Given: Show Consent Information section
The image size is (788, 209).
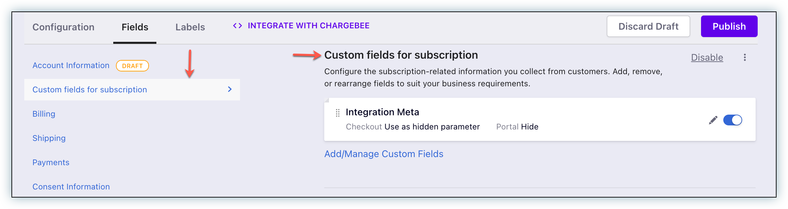Looking at the screenshot, I should tap(71, 187).
